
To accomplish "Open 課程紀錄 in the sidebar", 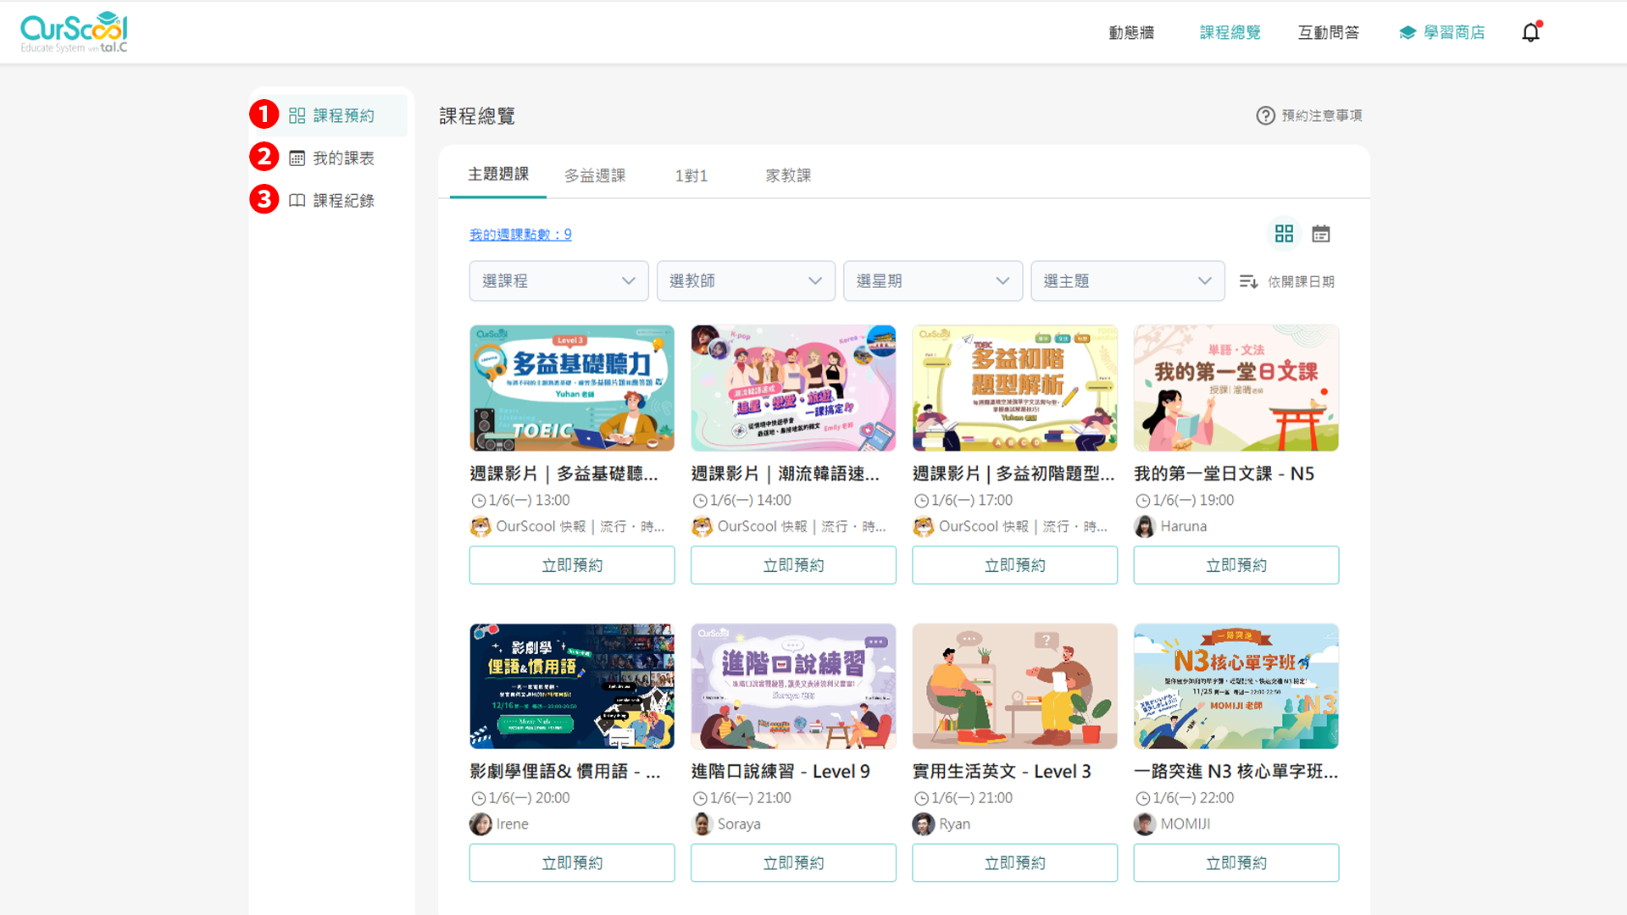I will pyautogui.click(x=342, y=201).
